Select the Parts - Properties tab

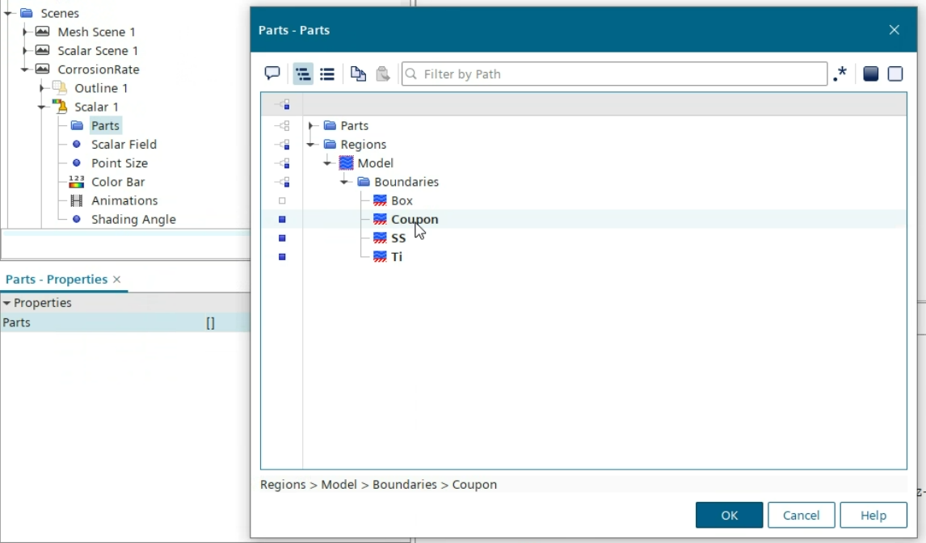[x=57, y=280]
